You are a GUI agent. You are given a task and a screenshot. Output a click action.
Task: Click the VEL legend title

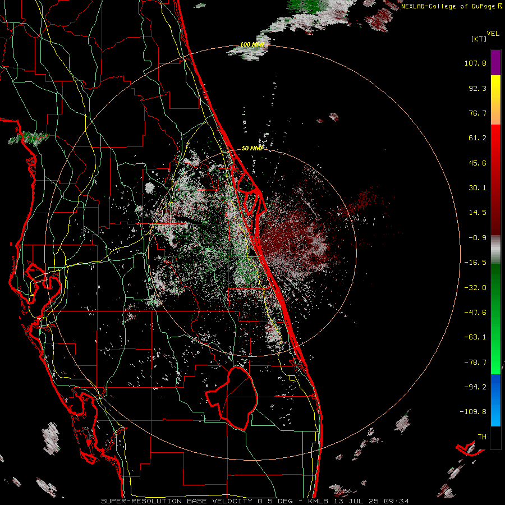point(493,34)
